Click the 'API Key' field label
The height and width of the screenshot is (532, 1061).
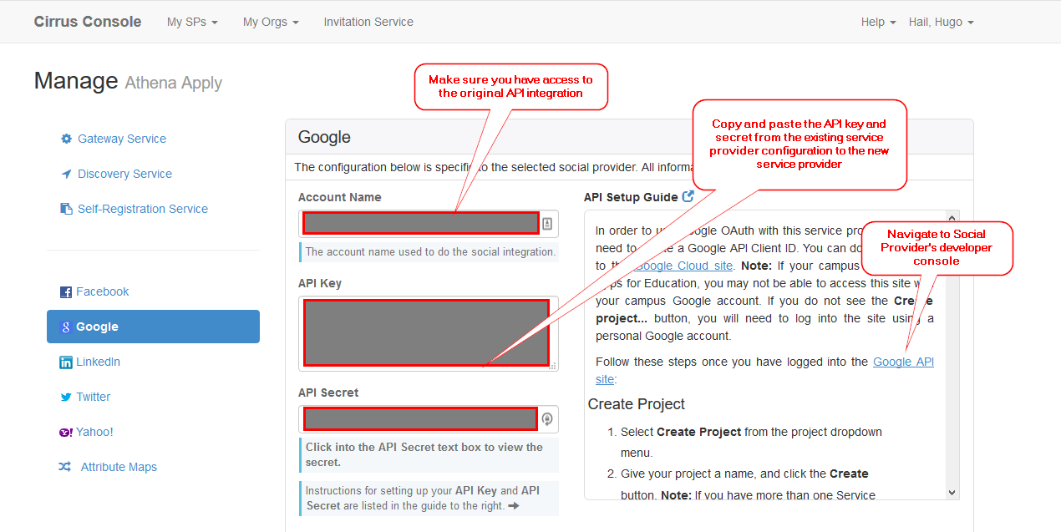click(x=320, y=283)
